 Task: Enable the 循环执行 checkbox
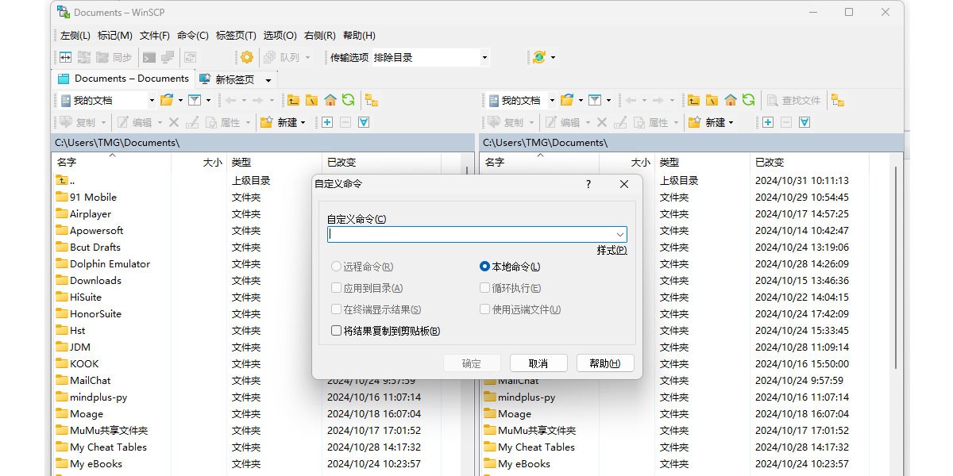[484, 287]
